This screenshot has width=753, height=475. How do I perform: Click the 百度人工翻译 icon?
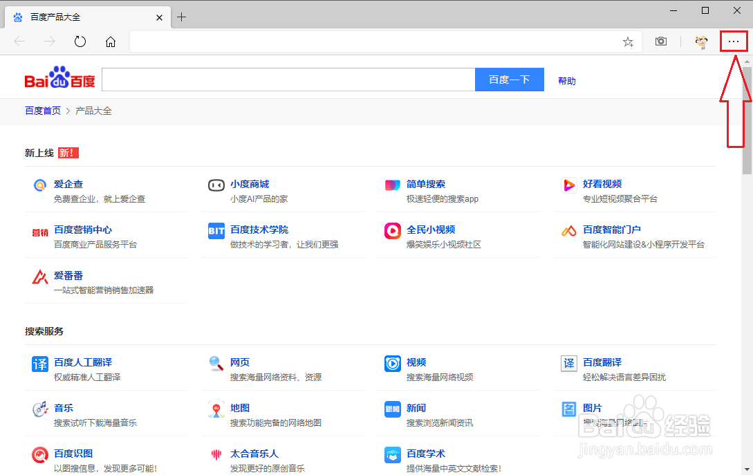(x=40, y=364)
